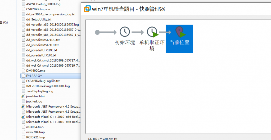The width and height of the screenshot is (271, 140).
Task: Open the local disk (C:) entry
Action: 4,22
